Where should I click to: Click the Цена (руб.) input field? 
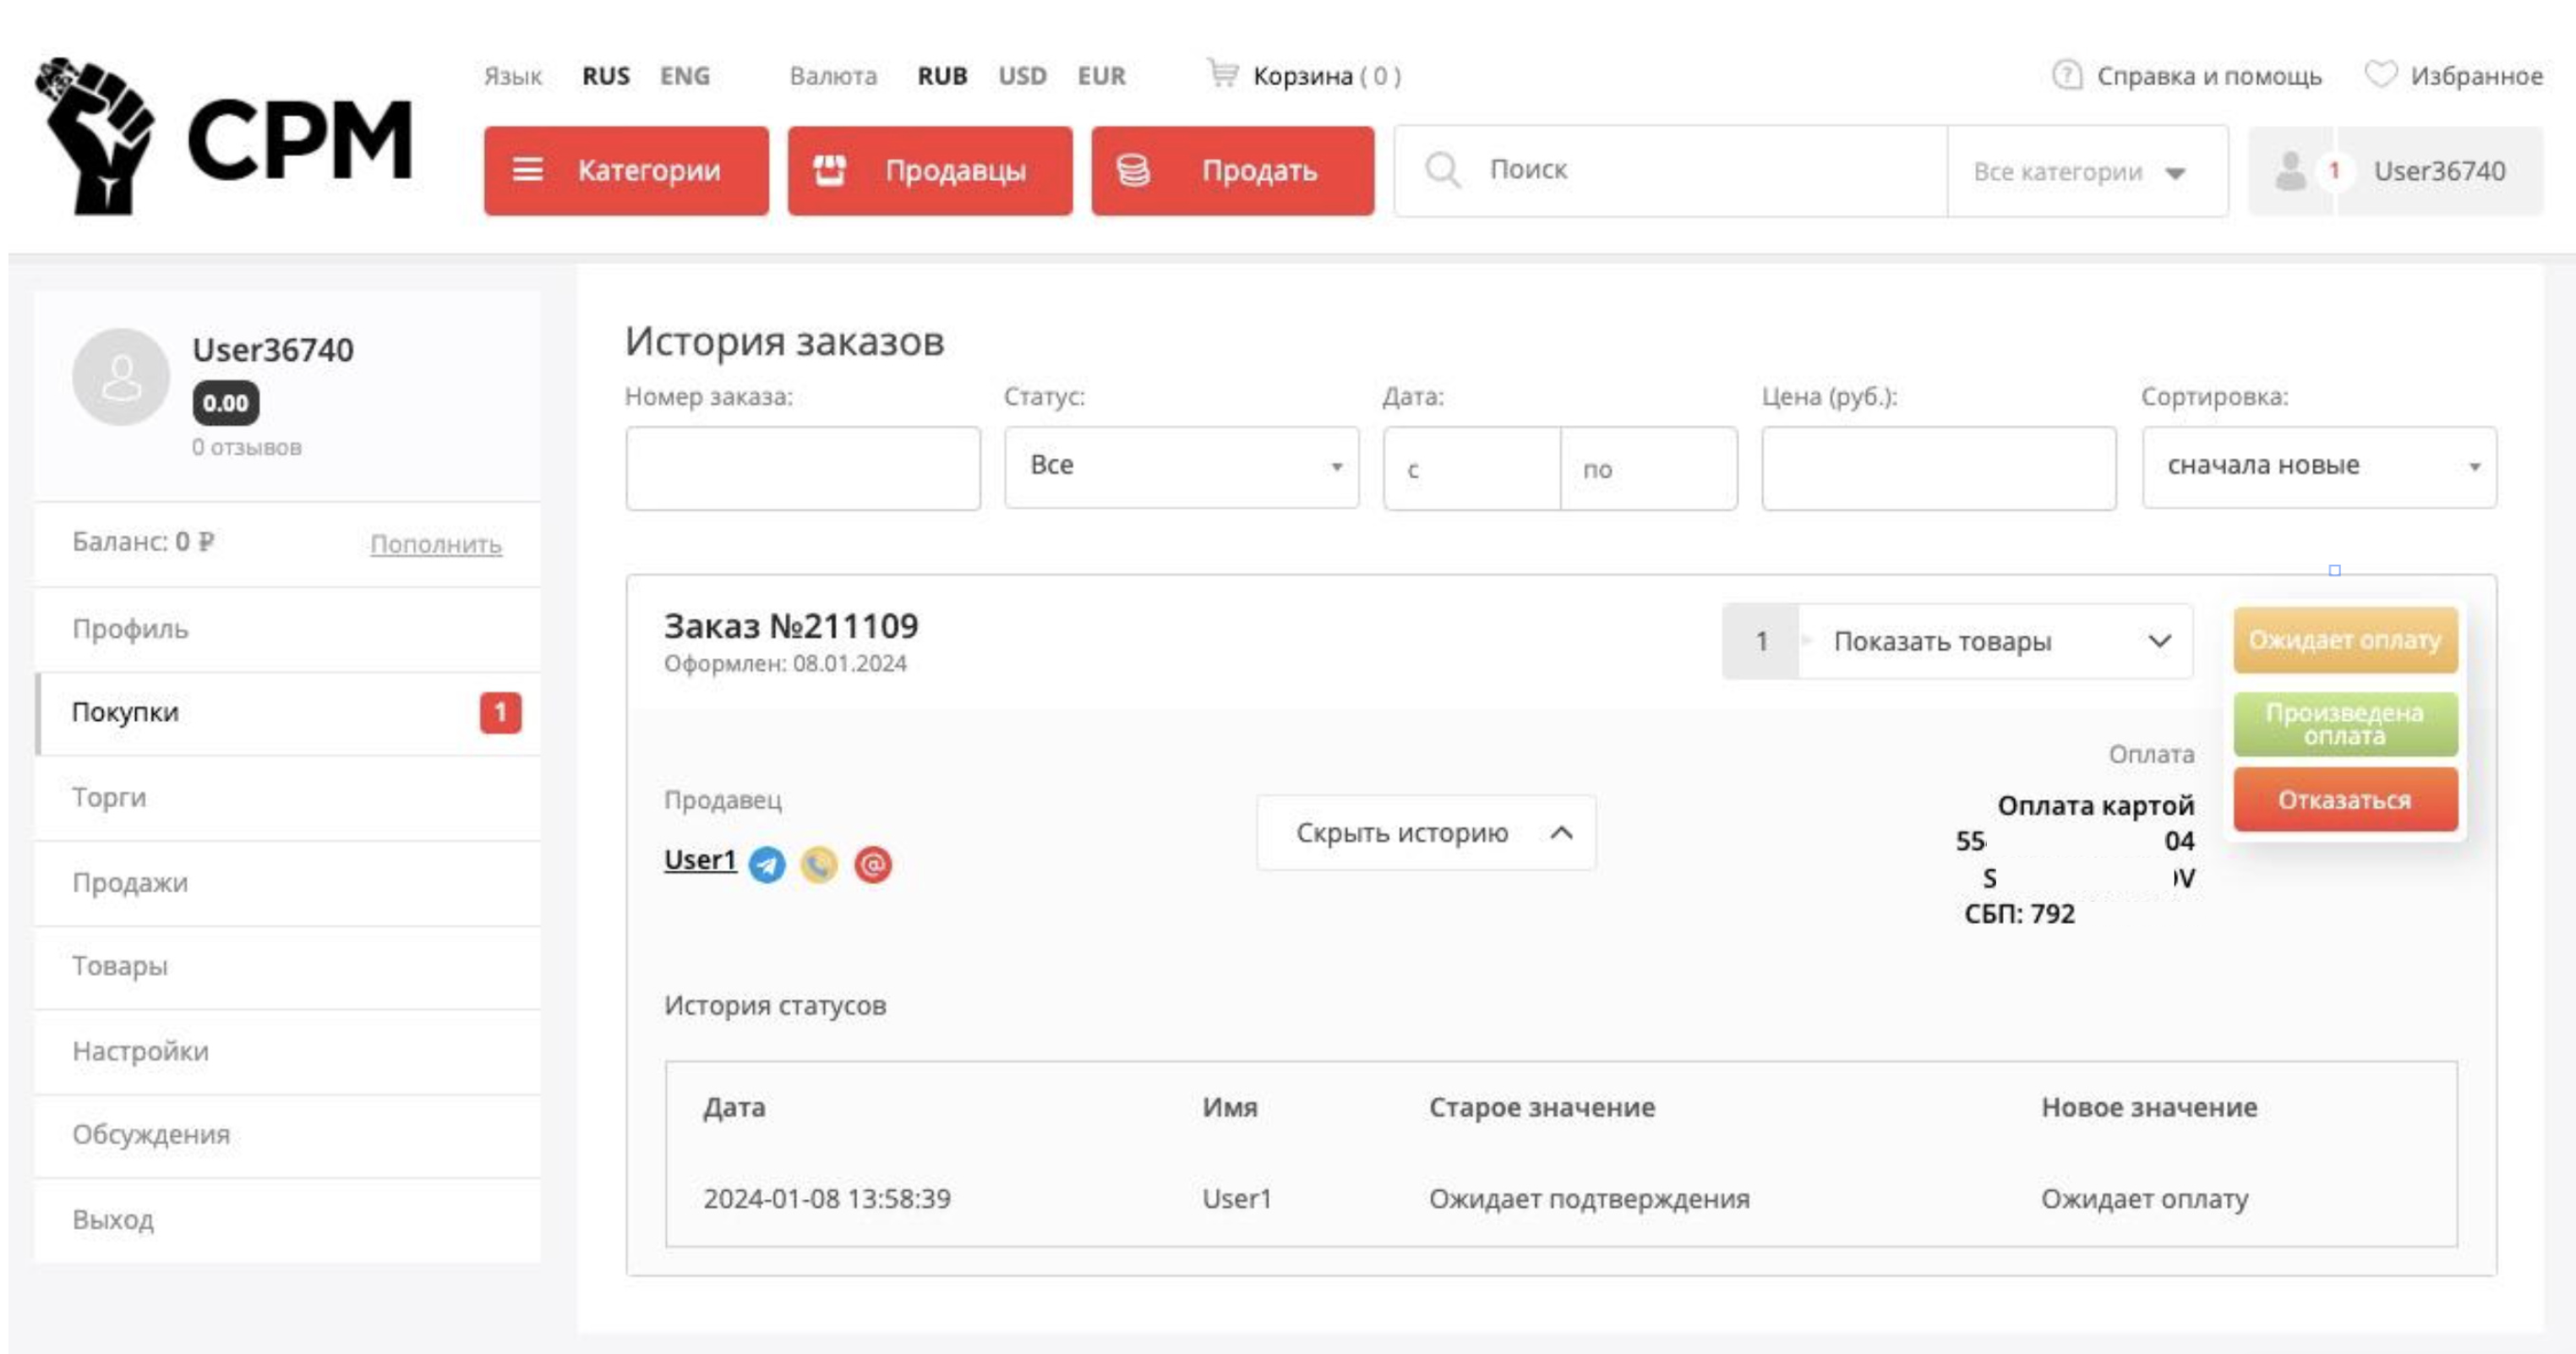[x=1939, y=468]
